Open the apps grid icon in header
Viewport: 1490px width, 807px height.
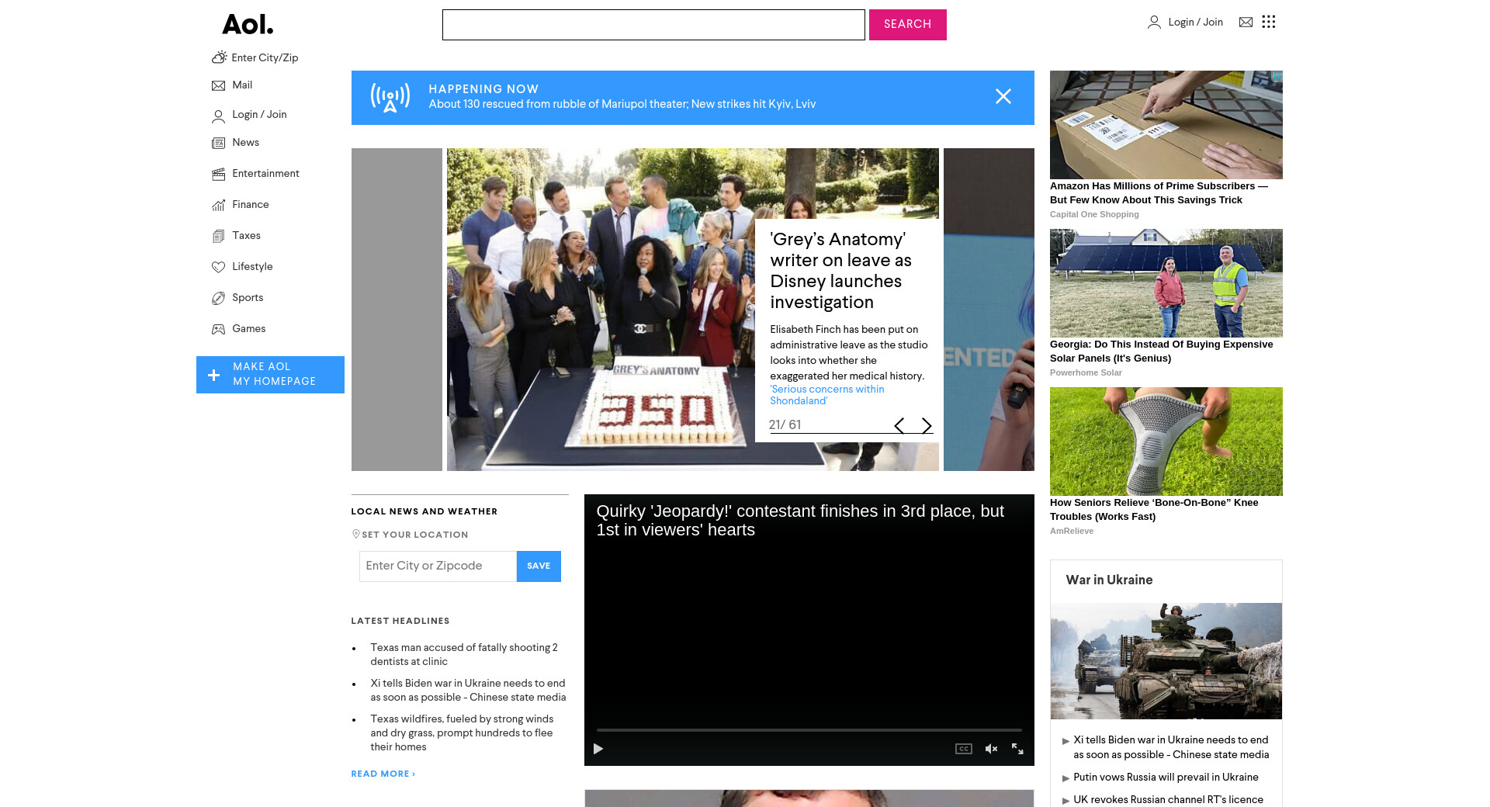[1269, 22]
